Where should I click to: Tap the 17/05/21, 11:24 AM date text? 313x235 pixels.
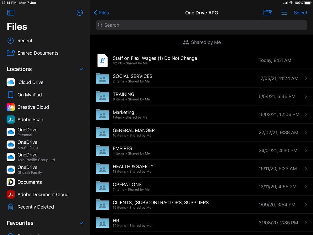[x=279, y=78]
